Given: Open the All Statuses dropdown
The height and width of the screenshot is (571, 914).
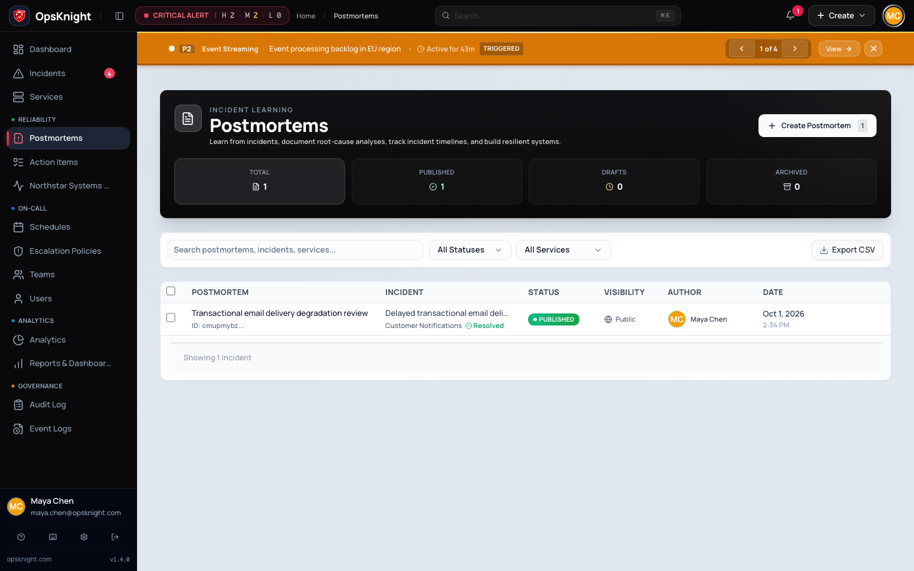Looking at the screenshot, I should click(470, 250).
